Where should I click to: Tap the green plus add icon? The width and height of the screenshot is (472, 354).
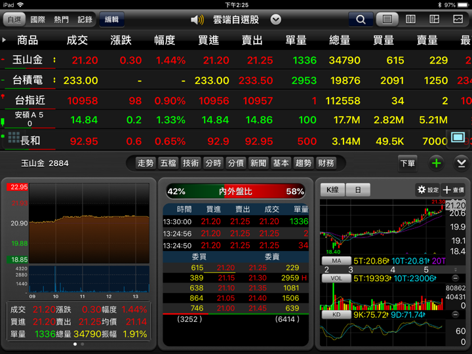[437, 163]
